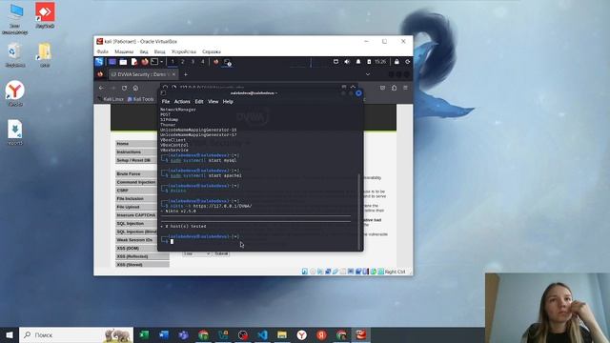Image resolution: width=610 pixels, height=343 pixels.
Task: Open the Firefox hamburger menu
Action: [405, 88]
